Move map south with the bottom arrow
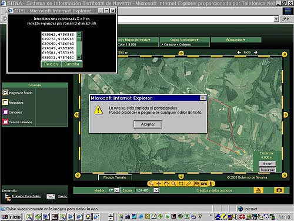294x221 pixels. [x=181, y=177]
